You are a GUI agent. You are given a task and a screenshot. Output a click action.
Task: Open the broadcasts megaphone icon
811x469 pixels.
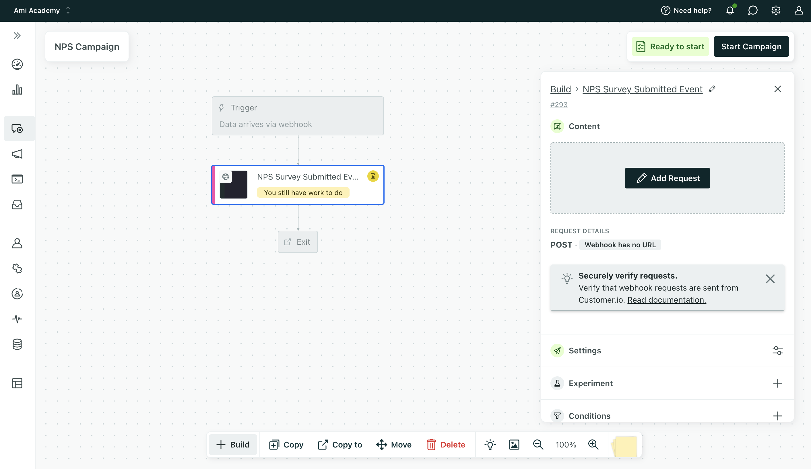17,154
